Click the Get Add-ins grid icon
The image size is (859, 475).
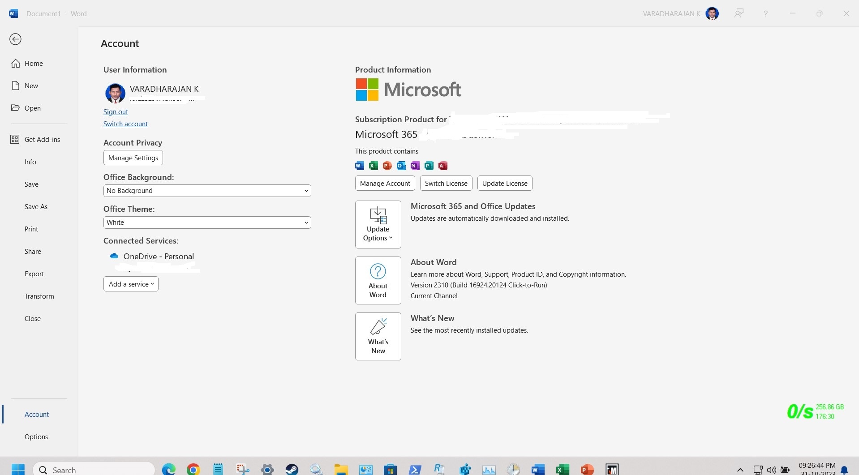pos(15,139)
